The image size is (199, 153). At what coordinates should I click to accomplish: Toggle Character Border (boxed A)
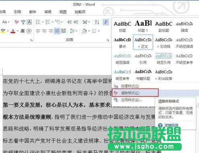pos(29,22)
